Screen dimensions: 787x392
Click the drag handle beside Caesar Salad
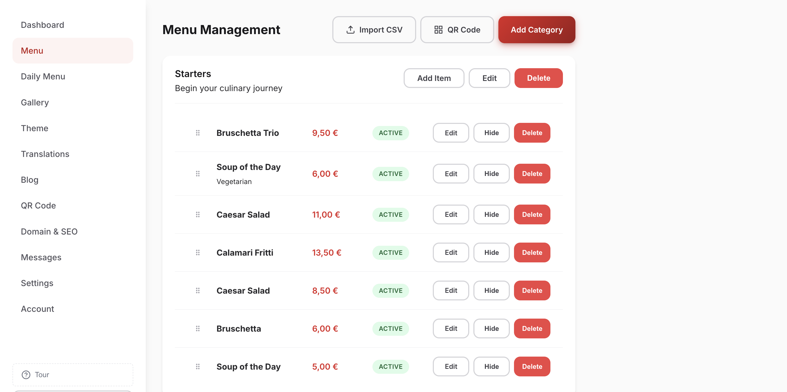[x=198, y=214]
